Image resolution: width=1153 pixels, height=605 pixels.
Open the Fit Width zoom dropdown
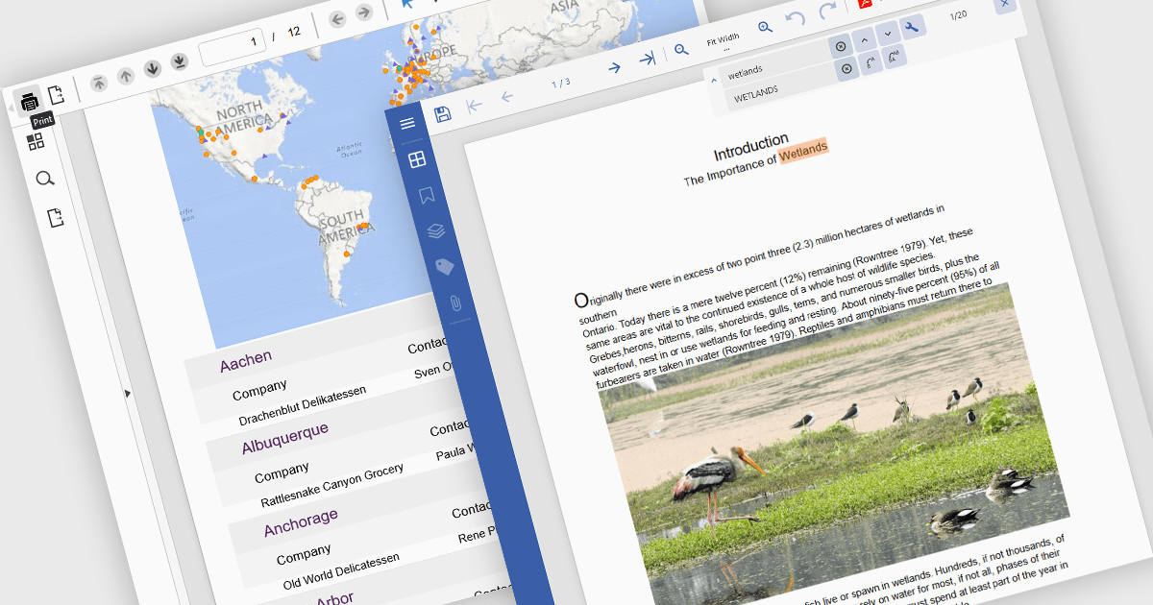click(x=723, y=41)
